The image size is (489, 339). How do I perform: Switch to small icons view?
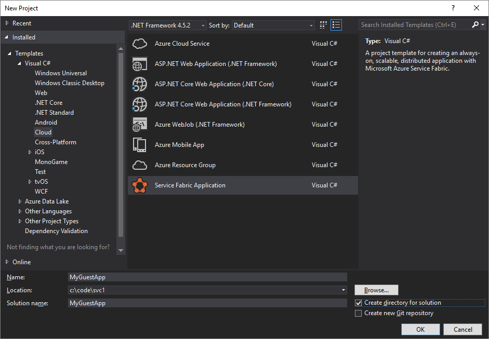click(323, 24)
